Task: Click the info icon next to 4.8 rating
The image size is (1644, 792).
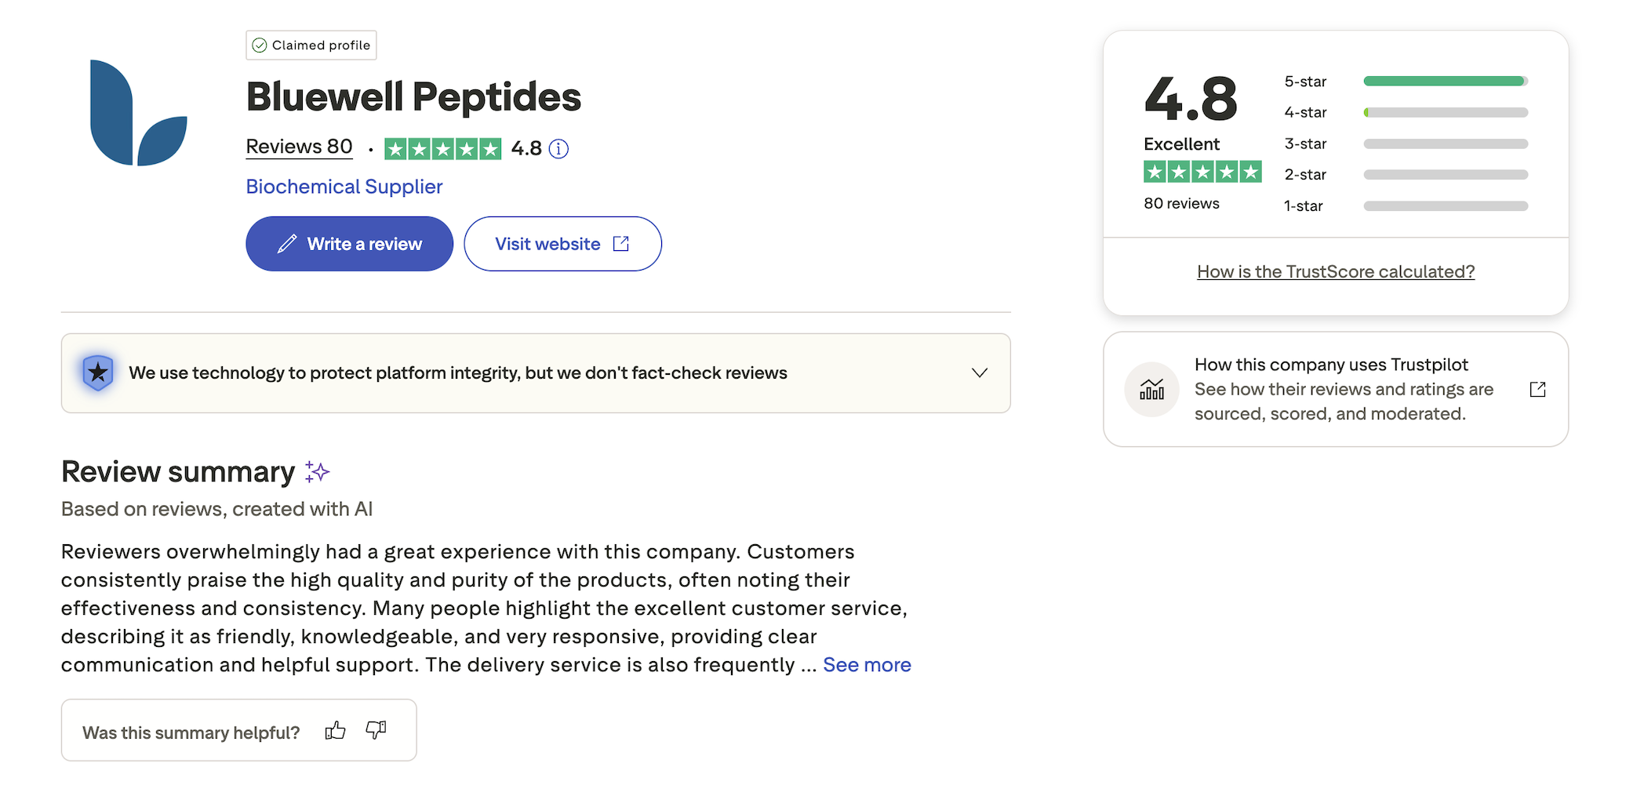Action: [x=558, y=148]
